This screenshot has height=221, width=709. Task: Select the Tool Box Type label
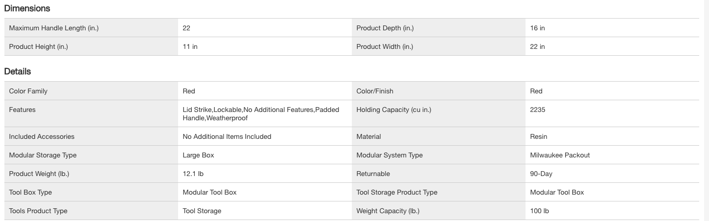(x=30, y=193)
